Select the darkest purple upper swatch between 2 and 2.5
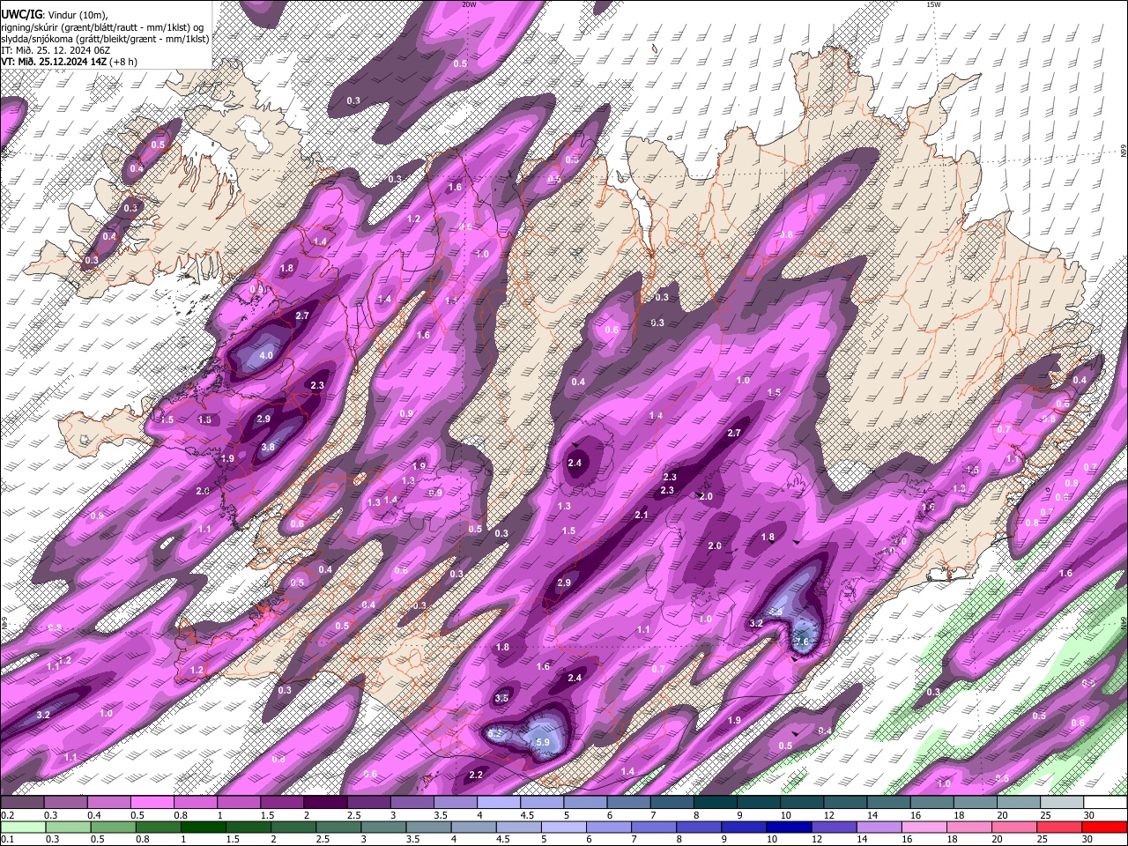This screenshot has height=846, width=1128. coord(325,802)
